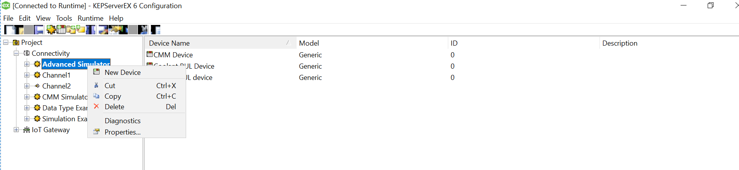
Task: Expand the Advanced Simulator channel node
Action: [27, 64]
